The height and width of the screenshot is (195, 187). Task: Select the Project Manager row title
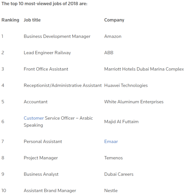(41, 158)
